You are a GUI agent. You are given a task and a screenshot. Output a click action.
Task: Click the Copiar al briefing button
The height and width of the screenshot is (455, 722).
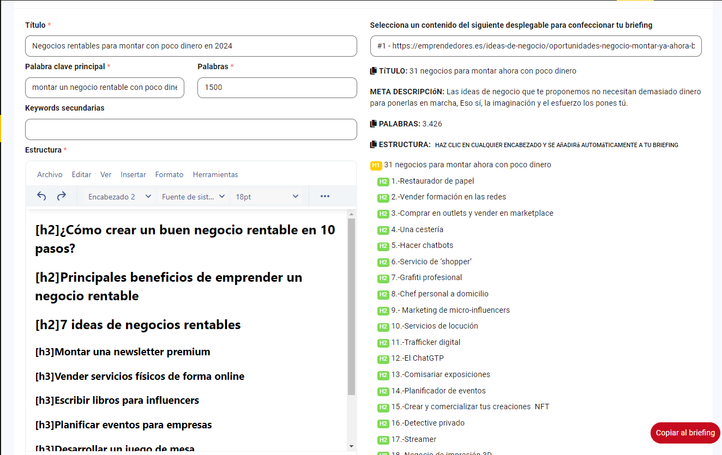tap(685, 433)
